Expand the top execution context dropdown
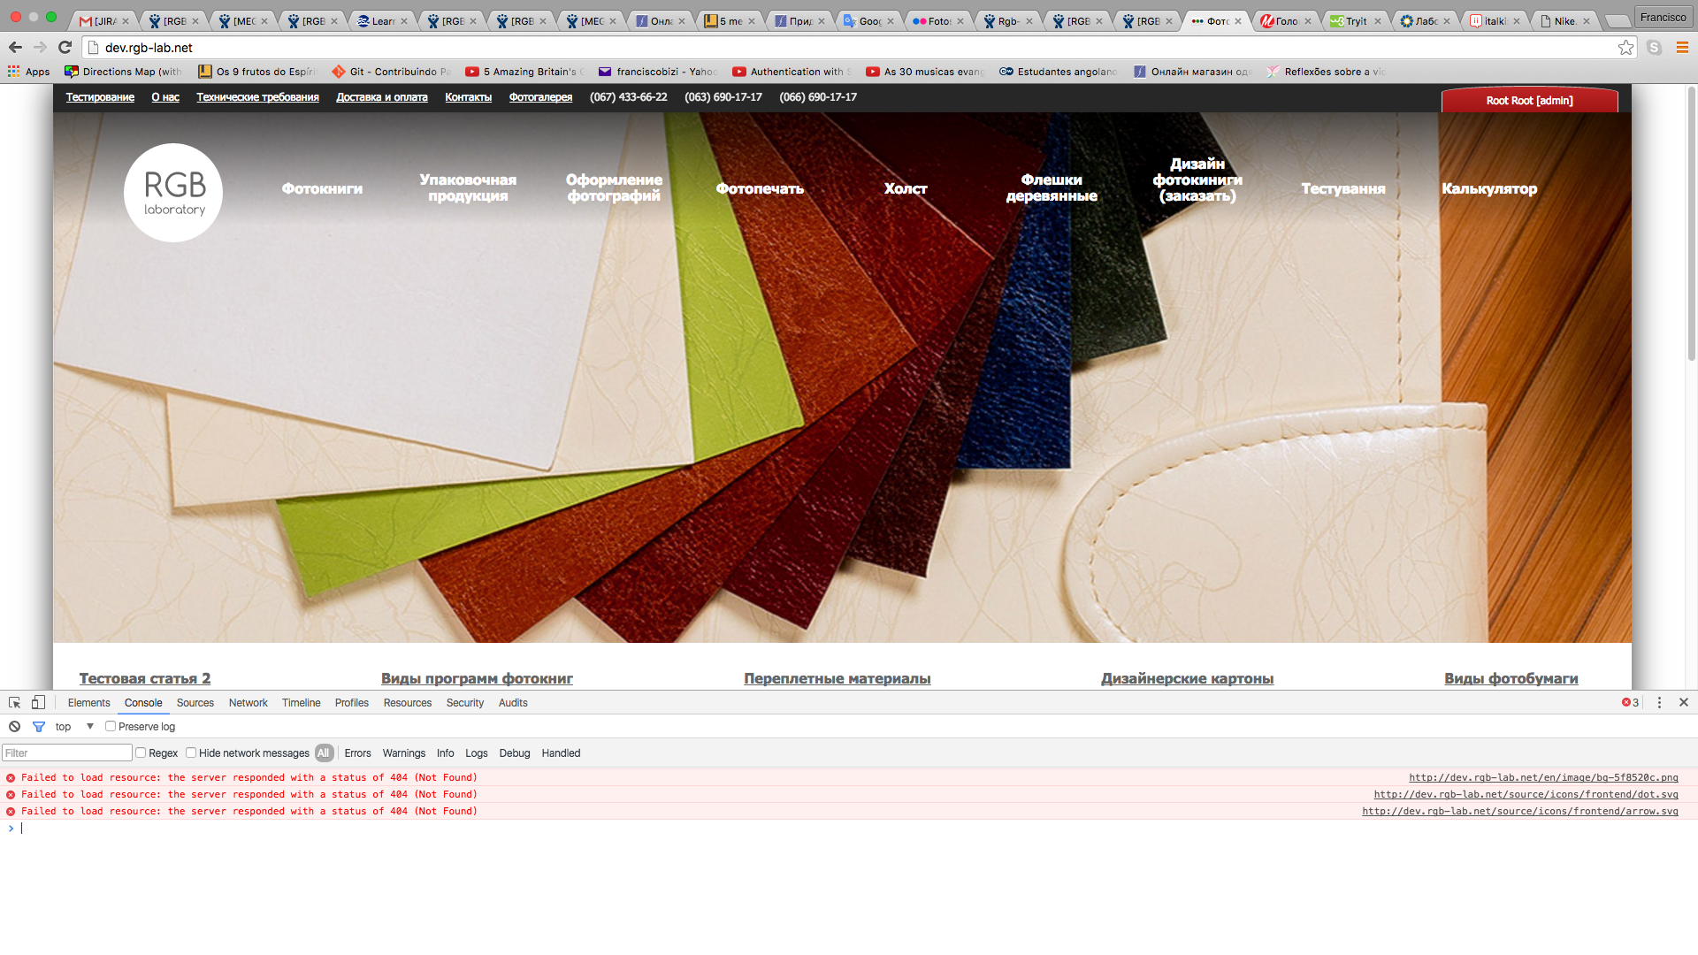The image size is (1698, 955). [x=89, y=726]
